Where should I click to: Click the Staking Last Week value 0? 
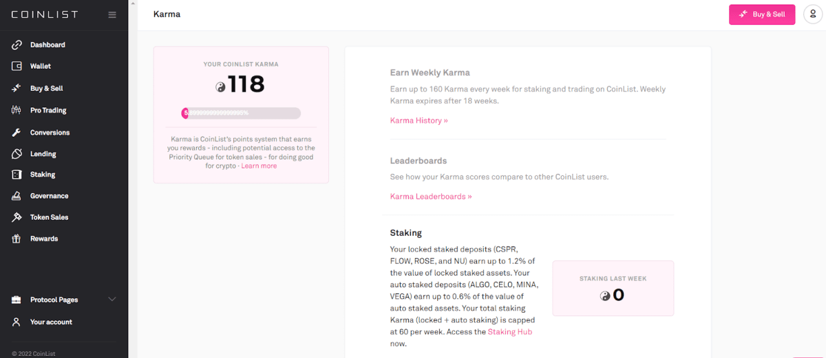click(x=619, y=295)
